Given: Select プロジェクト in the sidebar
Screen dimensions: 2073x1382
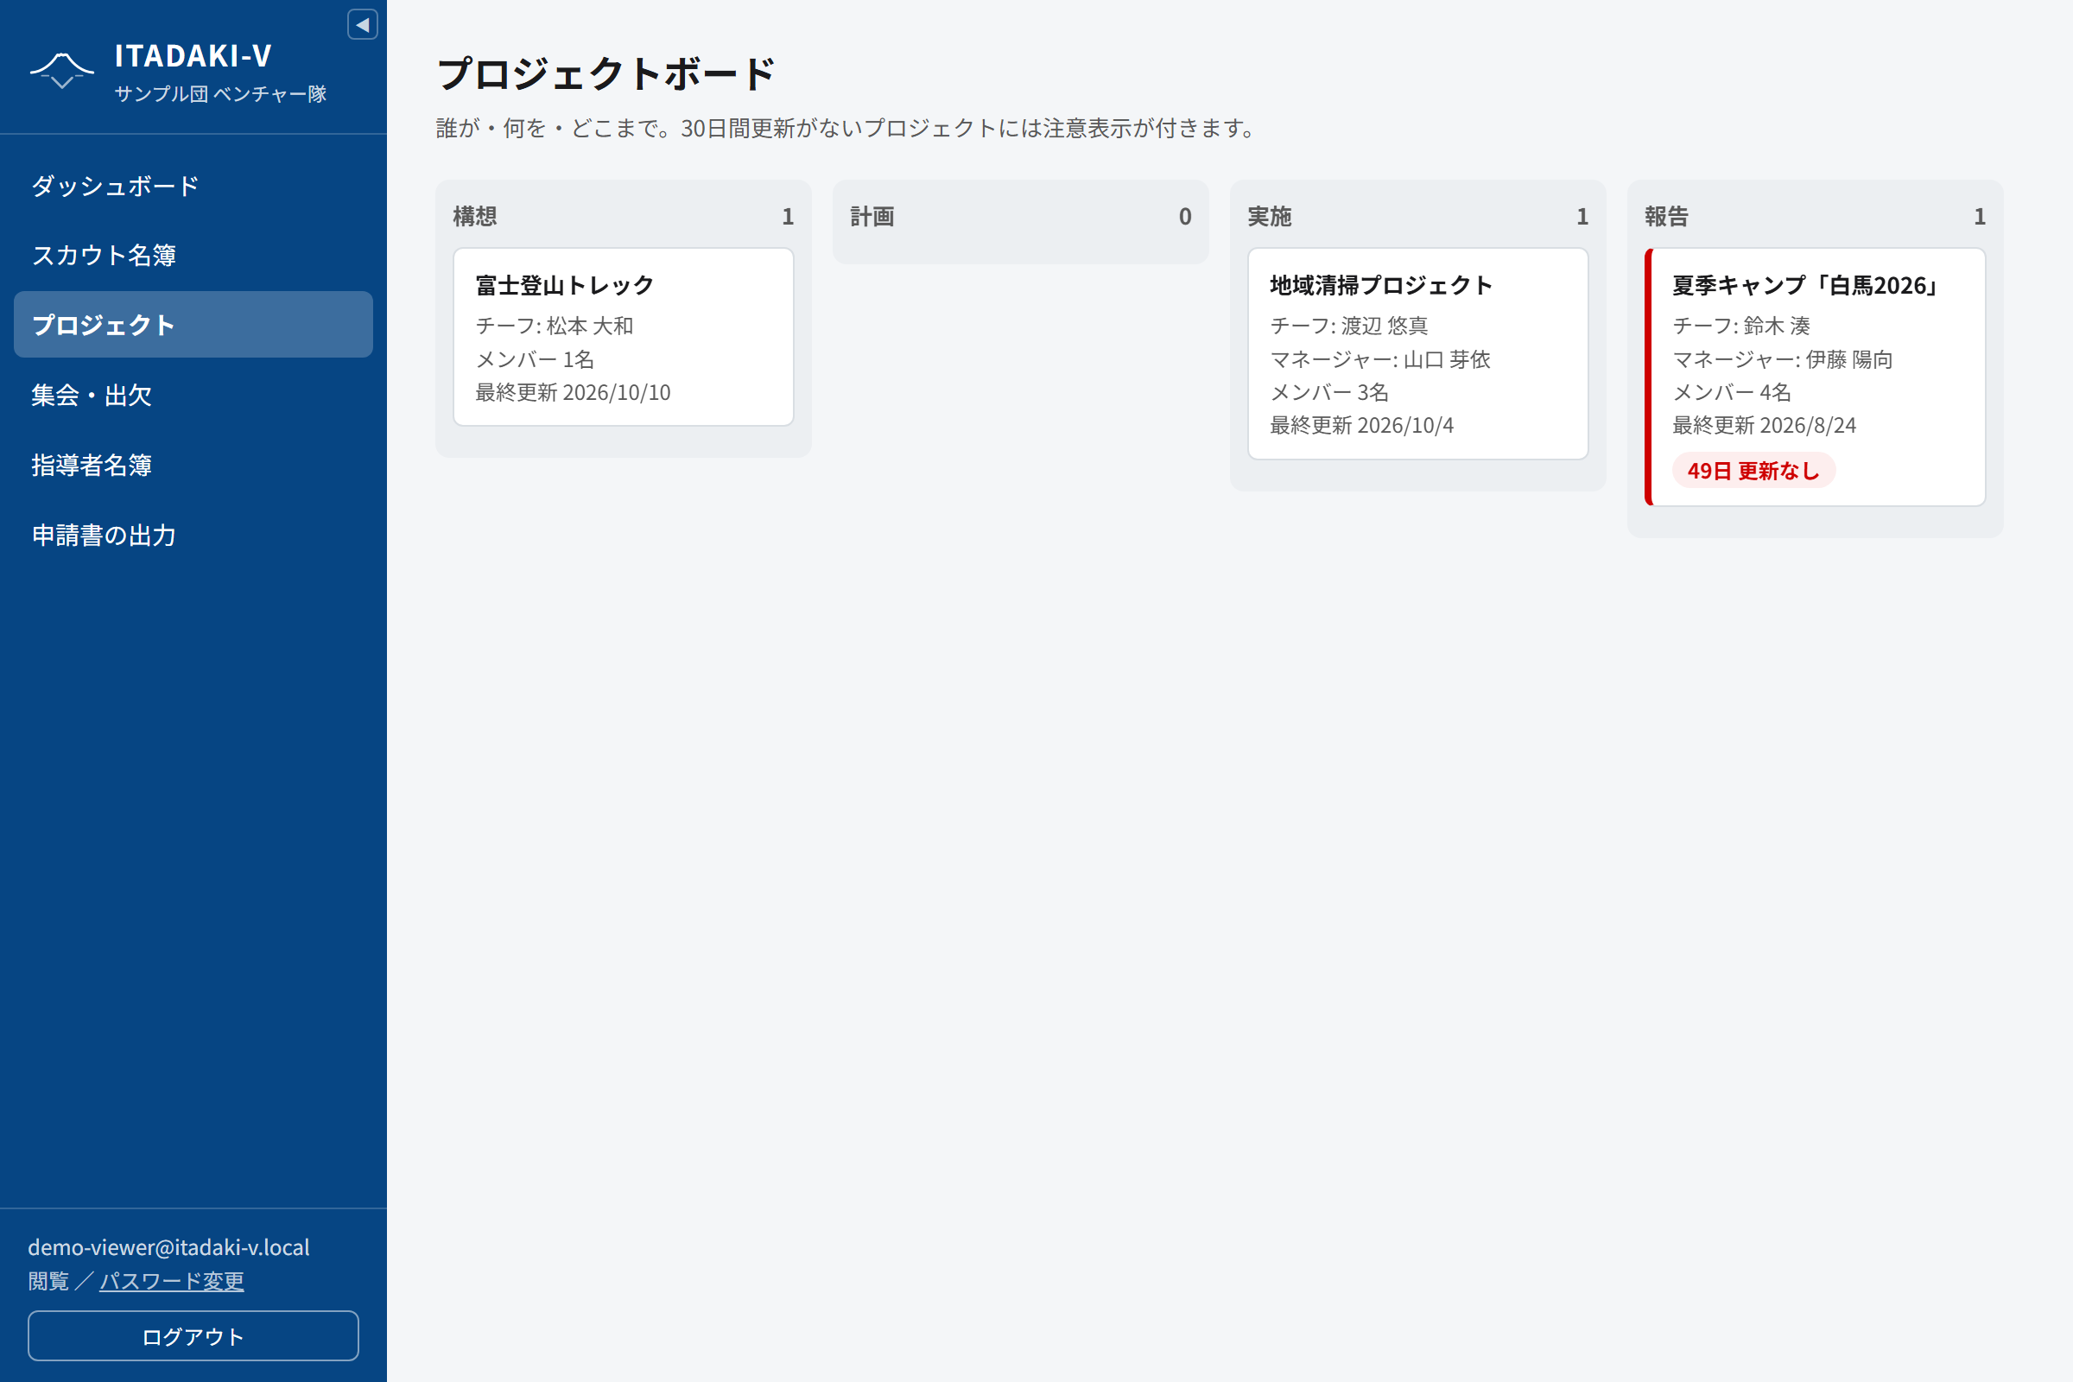Looking at the screenshot, I should [193, 325].
